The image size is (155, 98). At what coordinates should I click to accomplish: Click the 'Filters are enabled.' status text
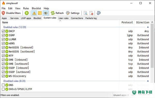(10, 95)
